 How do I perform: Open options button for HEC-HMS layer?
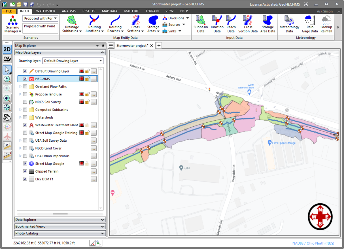94,79
